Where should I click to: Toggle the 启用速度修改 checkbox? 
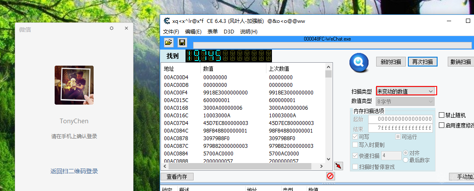[x=442, y=125]
